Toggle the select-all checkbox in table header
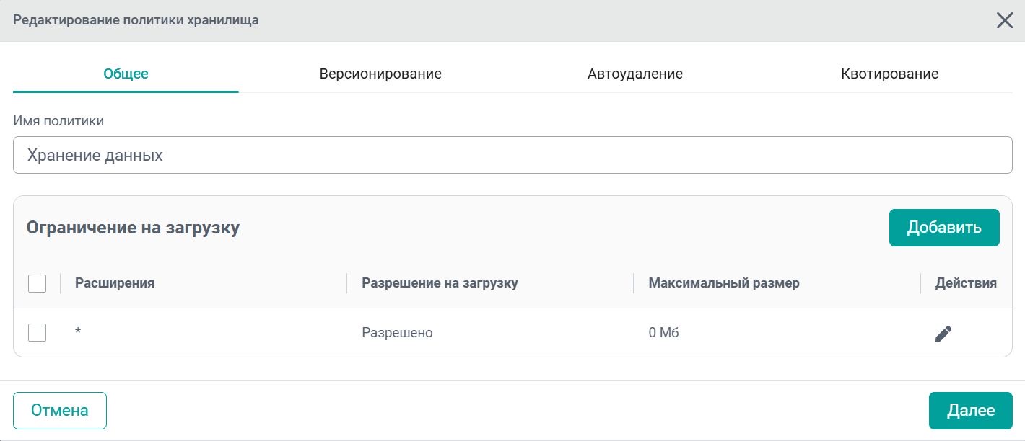This screenshot has height=441, width=1025. click(37, 283)
